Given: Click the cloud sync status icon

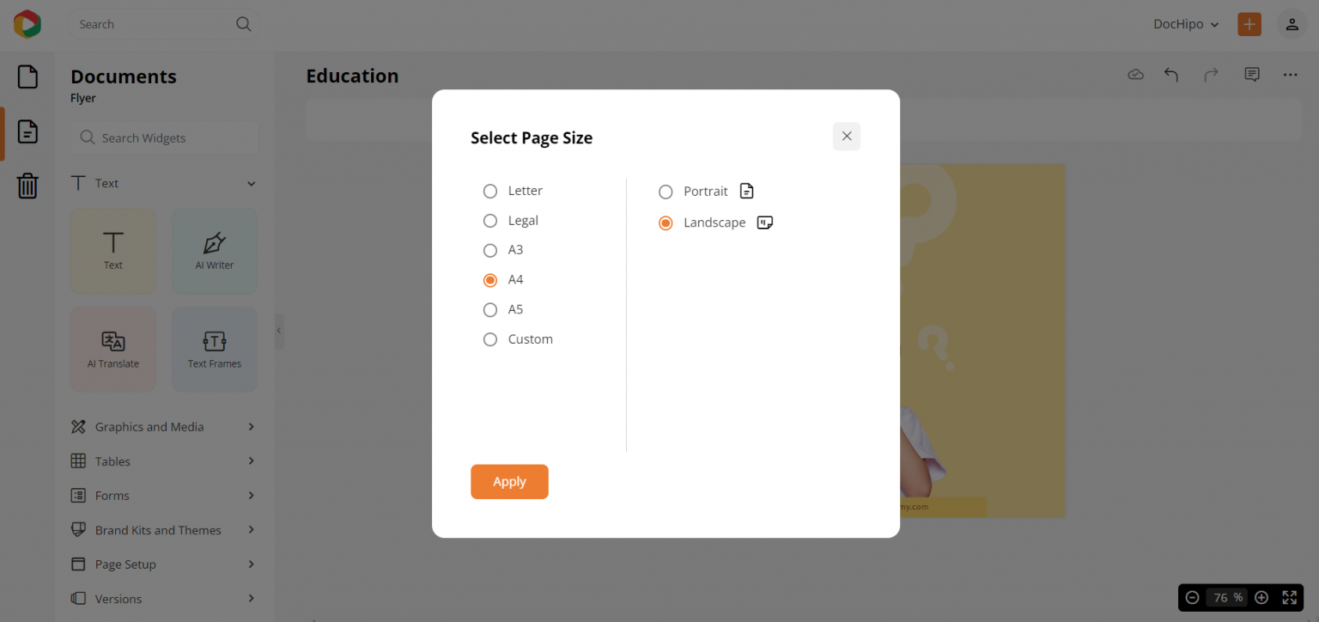Looking at the screenshot, I should pyautogui.click(x=1135, y=75).
